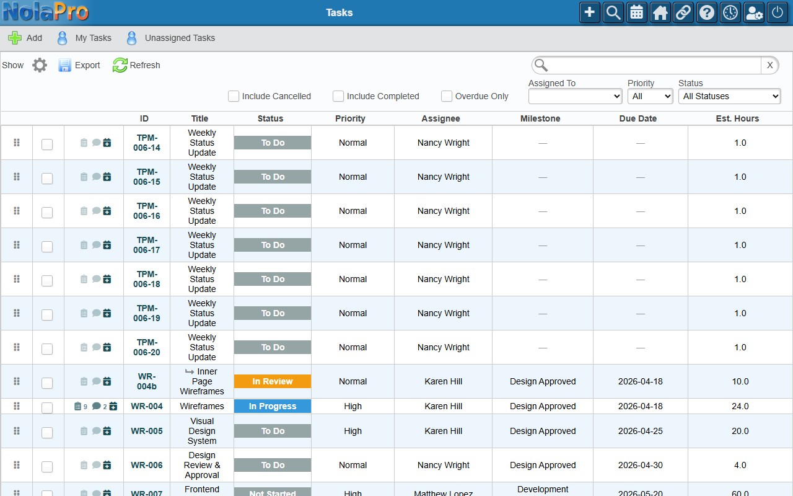Click the Inner Page Wireframes title cell
793x496 pixels.
point(202,381)
